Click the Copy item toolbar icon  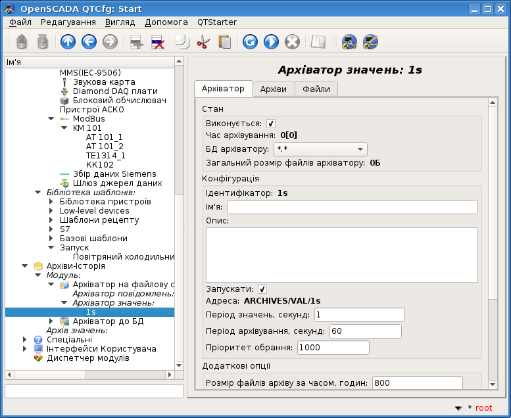(183, 42)
